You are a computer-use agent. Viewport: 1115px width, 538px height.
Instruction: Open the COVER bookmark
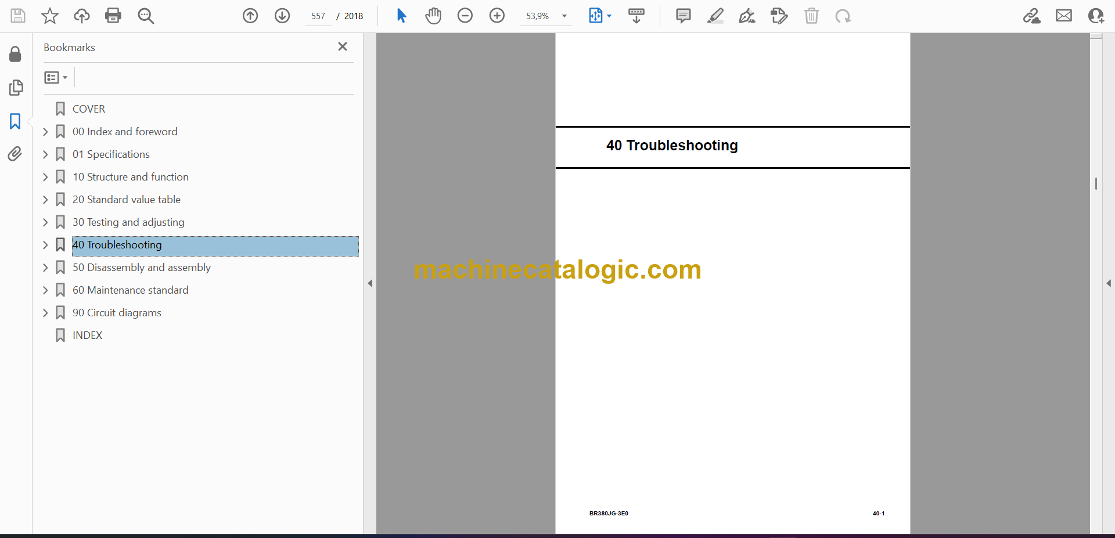[x=89, y=109]
